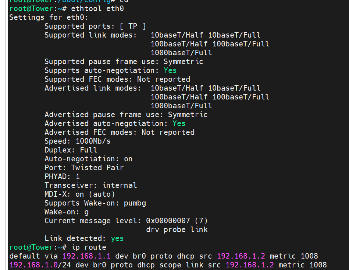
Task: Click the green 'yes' after Link detected
Action: click(117, 239)
